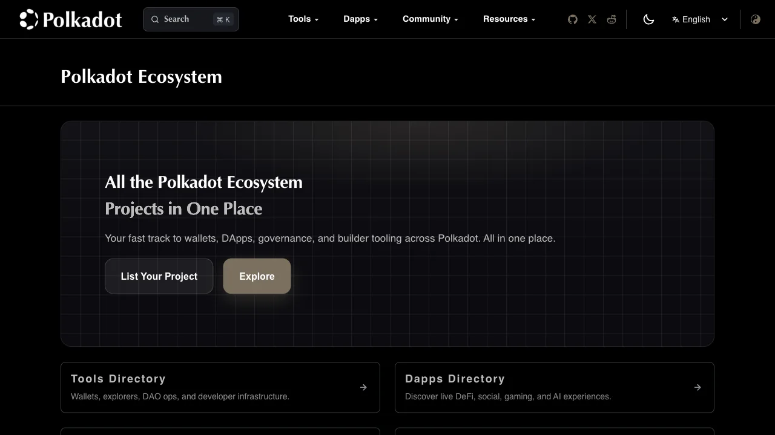
Task: Open the Tools Directory heading link
Action: (x=118, y=379)
